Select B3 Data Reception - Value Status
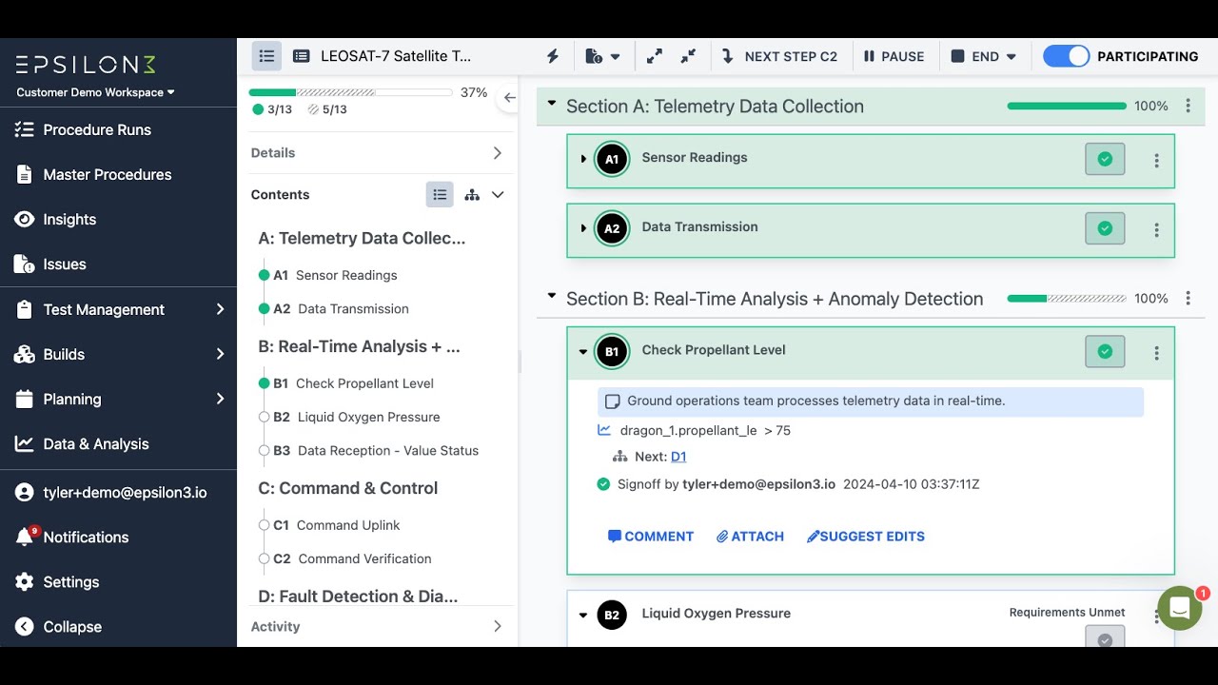This screenshot has width=1218, height=685. pos(375,450)
